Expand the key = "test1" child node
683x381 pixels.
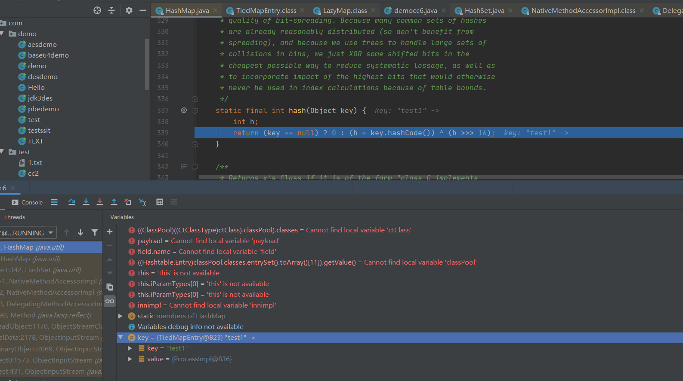[x=130, y=348]
